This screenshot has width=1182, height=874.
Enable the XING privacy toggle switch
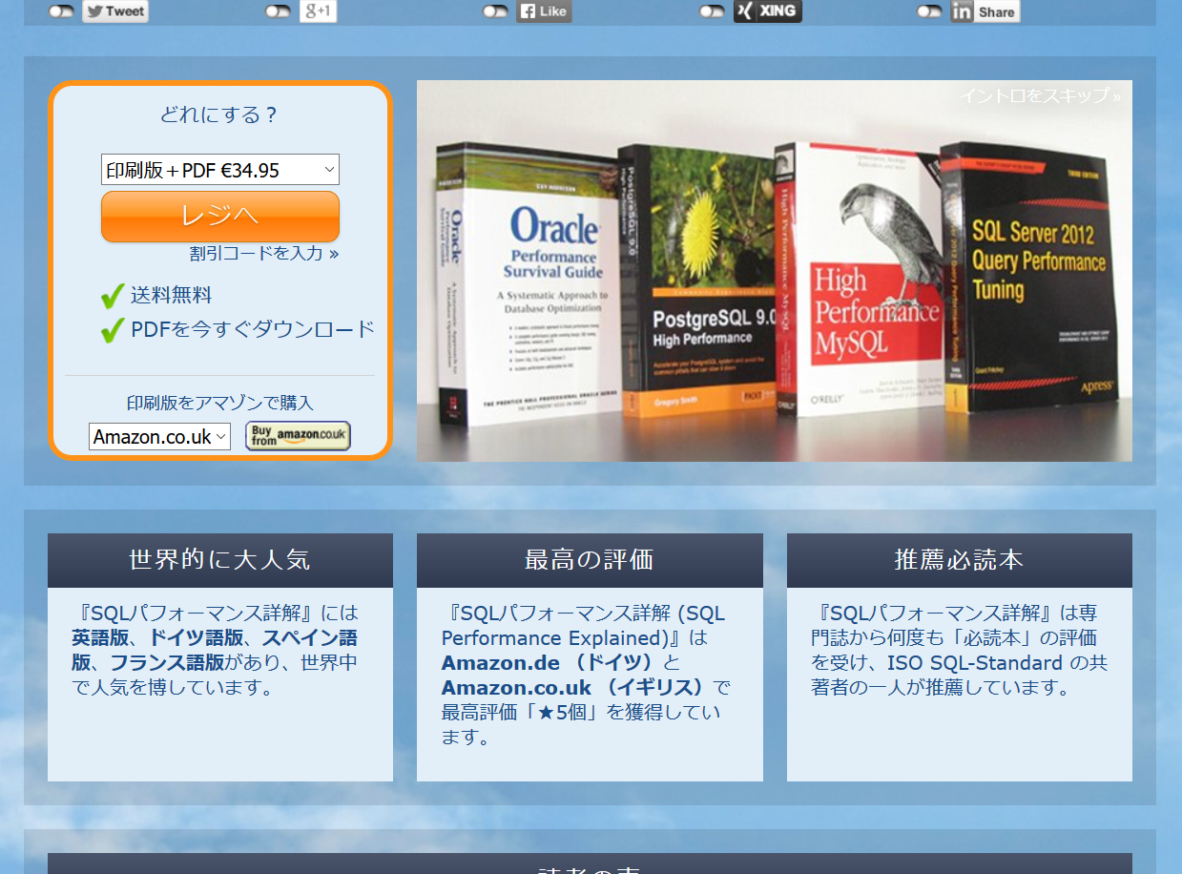[x=712, y=11]
